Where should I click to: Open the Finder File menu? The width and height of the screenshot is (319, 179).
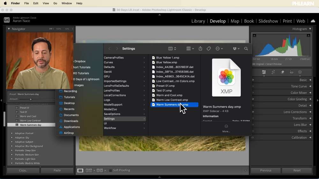[26, 3]
